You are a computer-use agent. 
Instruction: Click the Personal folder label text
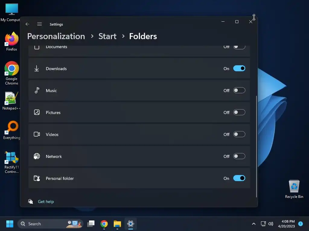tap(60, 178)
